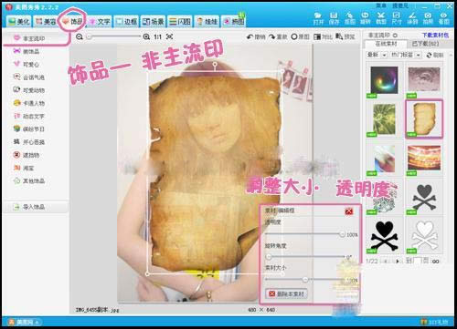The height and width of the screenshot is (329, 457).
Task: Select the pink textured material thumbnail
Action: click(x=424, y=79)
